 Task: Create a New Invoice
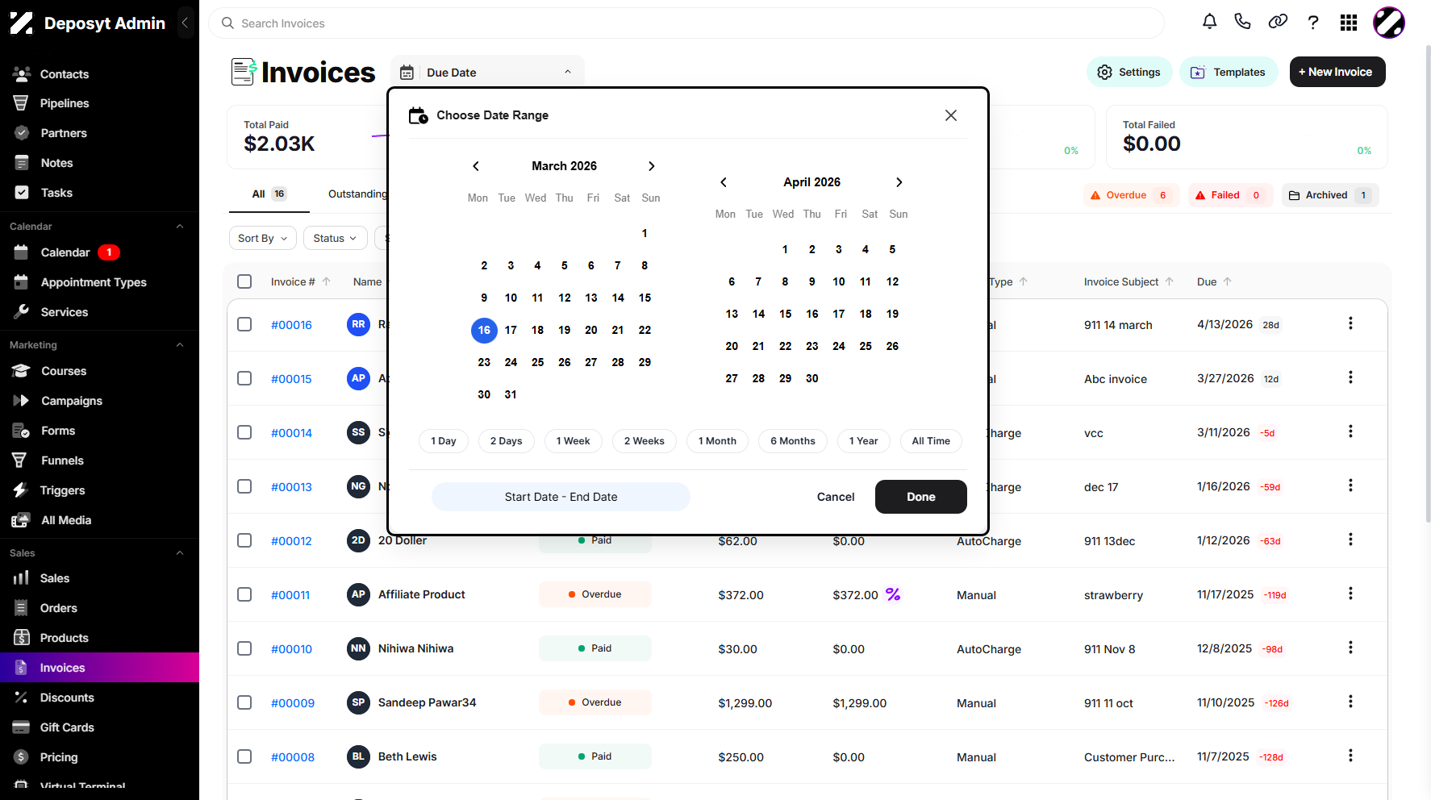(1337, 72)
